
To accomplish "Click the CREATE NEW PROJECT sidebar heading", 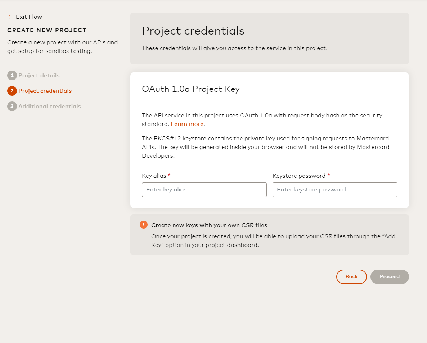I will (x=47, y=30).
